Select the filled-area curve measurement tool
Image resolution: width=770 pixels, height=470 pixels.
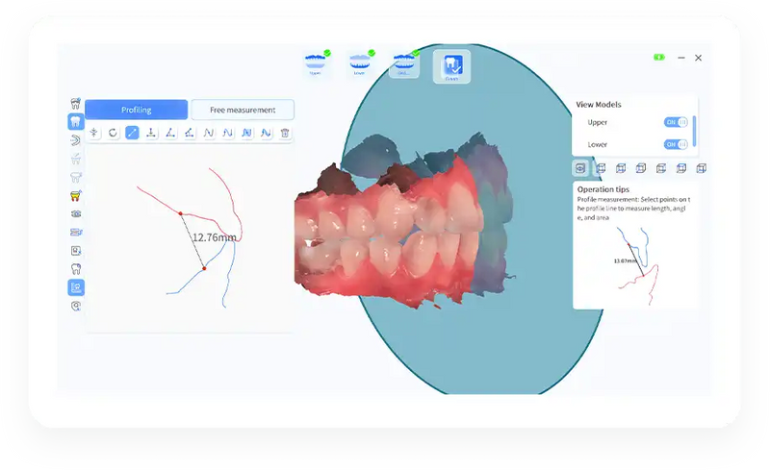pos(247,133)
